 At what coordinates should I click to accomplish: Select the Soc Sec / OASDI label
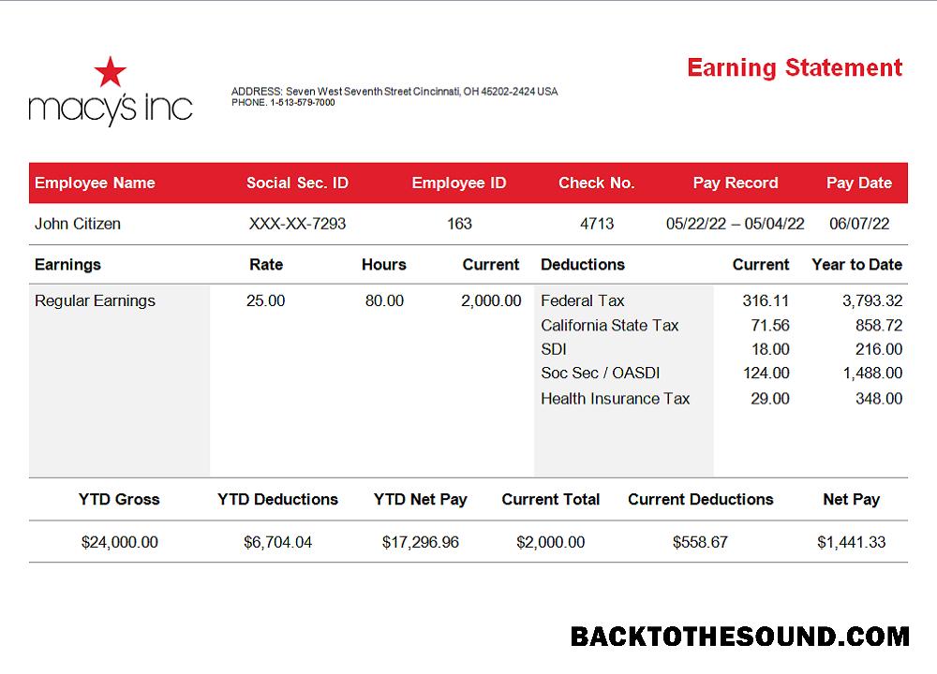600,374
